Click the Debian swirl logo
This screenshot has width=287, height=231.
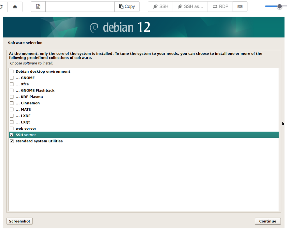[x=94, y=28]
